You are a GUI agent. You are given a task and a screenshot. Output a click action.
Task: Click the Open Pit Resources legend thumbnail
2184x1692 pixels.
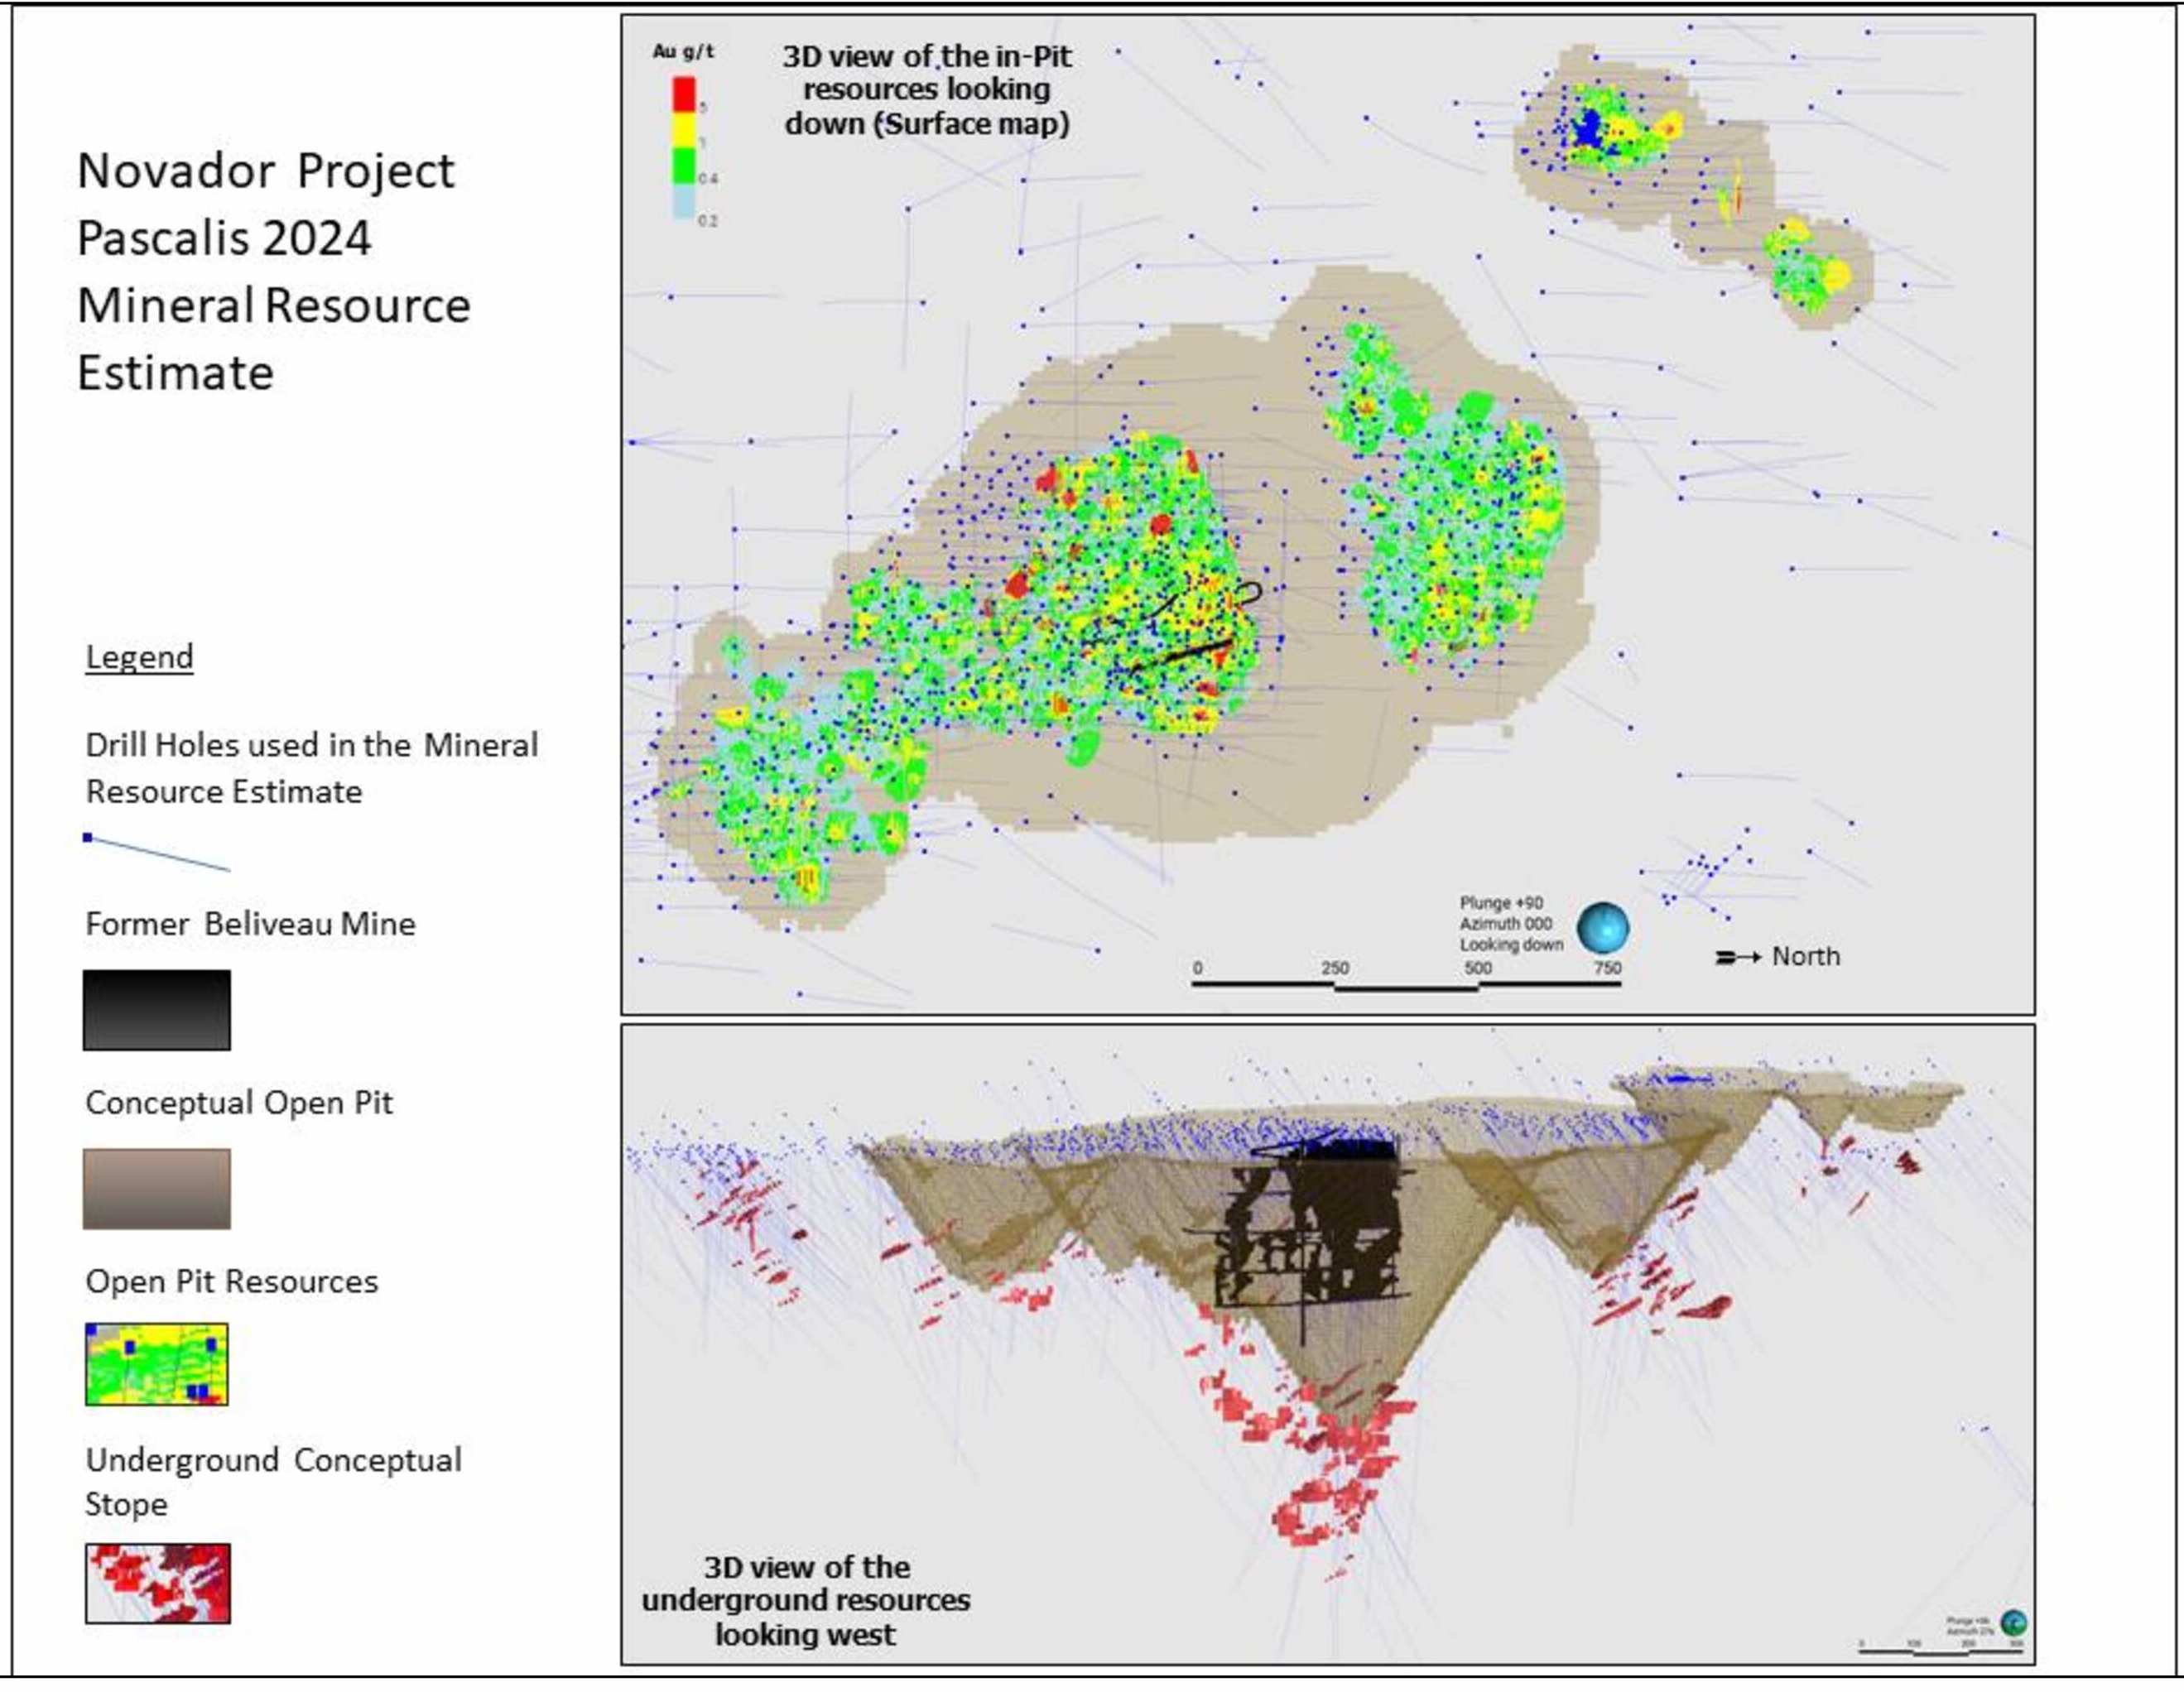point(157,1364)
